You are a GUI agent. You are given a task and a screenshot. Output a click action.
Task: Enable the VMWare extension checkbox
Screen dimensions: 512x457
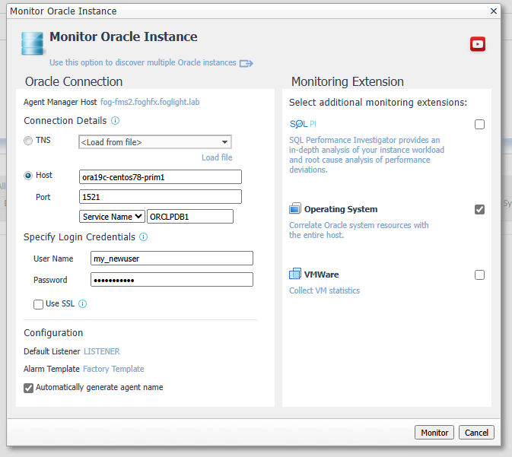tap(479, 275)
